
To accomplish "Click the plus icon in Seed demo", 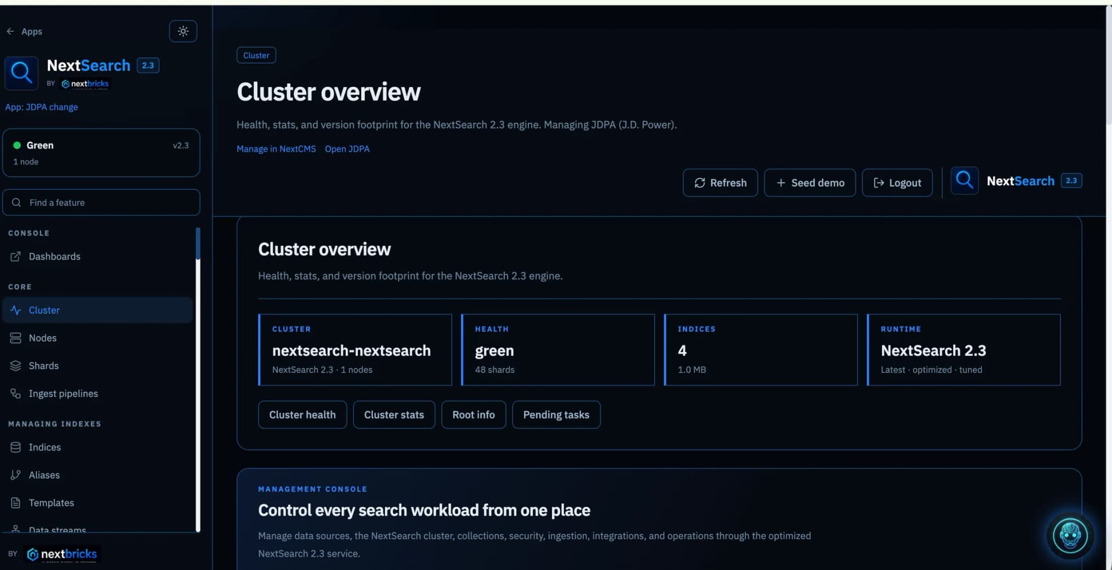I will pyautogui.click(x=781, y=183).
